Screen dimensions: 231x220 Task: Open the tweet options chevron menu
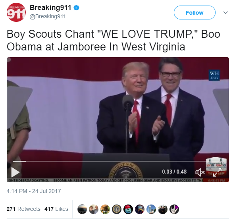pos(225,13)
